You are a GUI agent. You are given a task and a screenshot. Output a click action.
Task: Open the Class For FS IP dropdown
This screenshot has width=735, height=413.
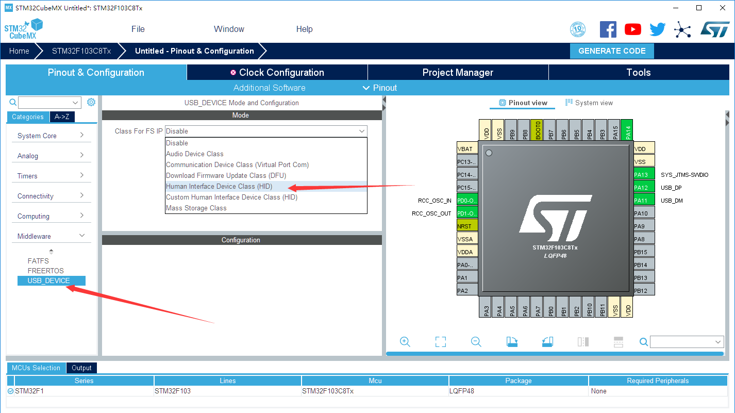266,131
